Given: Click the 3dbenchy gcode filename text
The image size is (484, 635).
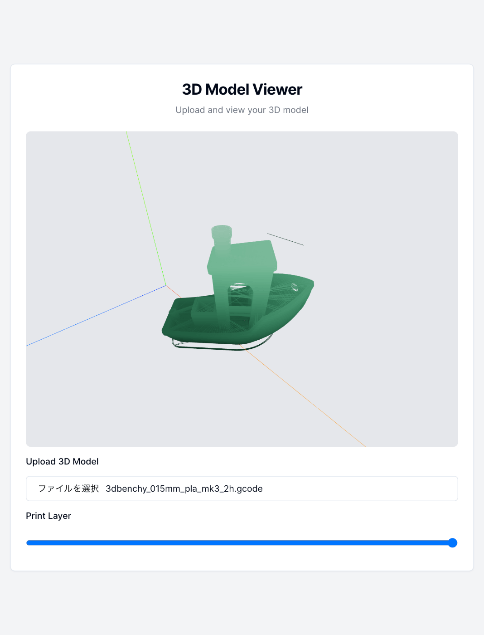Looking at the screenshot, I should pyautogui.click(x=184, y=488).
